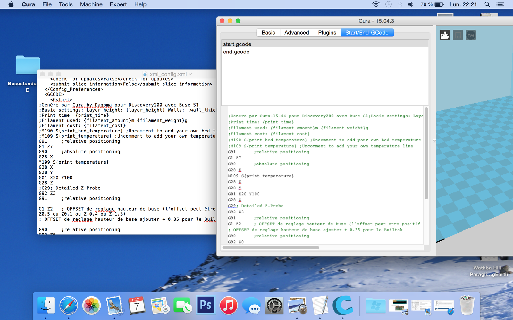The height and width of the screenshot is (320, 513).
Task: Select start.gcode in the list
Action: click(x=237, y=44)
